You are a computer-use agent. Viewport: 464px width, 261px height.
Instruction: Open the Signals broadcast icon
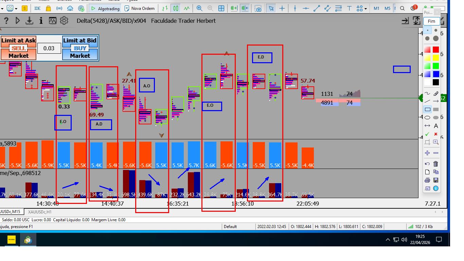[x=59, y=8]
